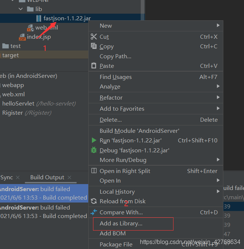This screenshot has width=244, height=249.
Task: Select the second AndroidServer build failed row
Action: click(44, 212)
